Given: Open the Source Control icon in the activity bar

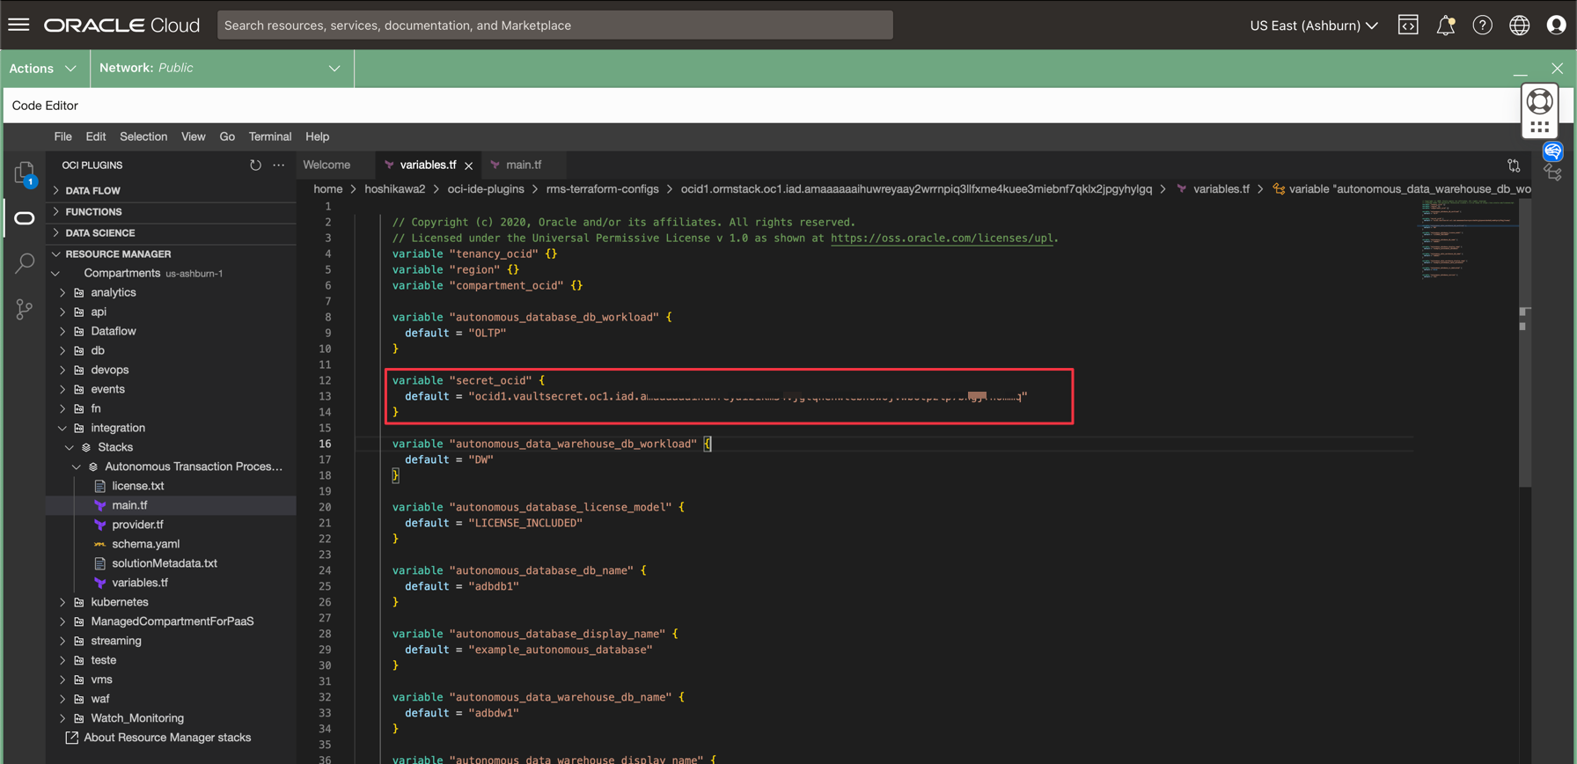Looking at the screenshot, I should (x=25, y=309).
